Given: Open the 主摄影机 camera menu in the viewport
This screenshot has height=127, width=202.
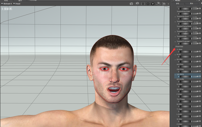Looking at the screenshot, I should [7, 9].
